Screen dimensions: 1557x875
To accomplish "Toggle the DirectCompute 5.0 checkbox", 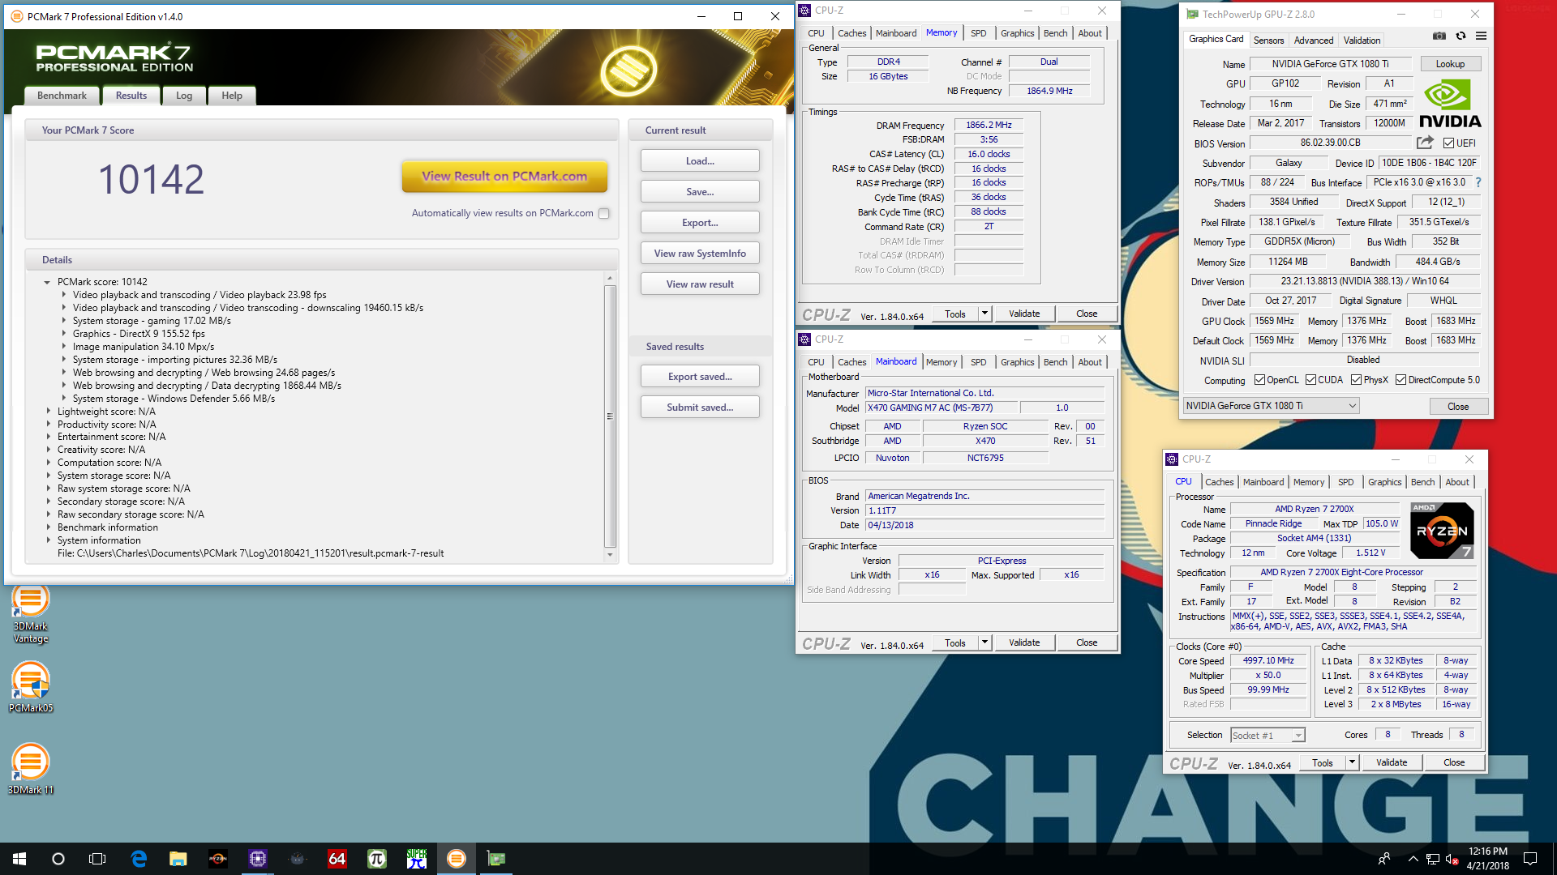I will click(x=1400, y=380).
